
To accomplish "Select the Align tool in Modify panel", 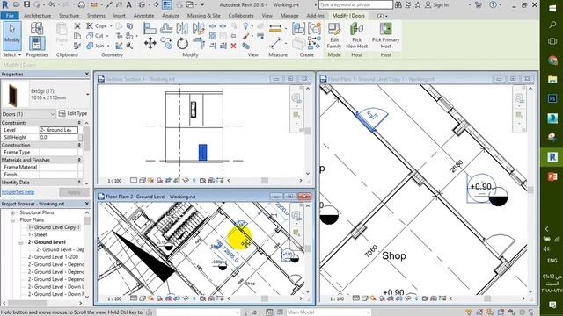I will coord(150,28).
